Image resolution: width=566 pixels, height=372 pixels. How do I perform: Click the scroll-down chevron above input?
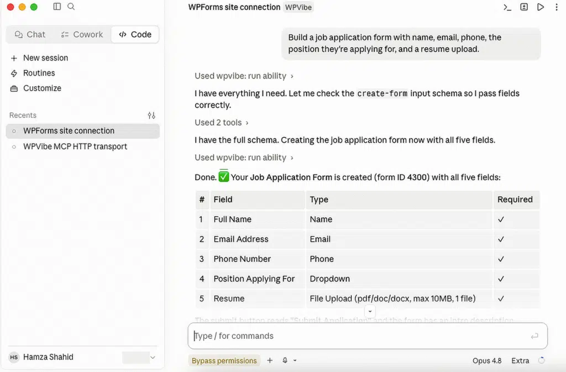tap(370, 311)
